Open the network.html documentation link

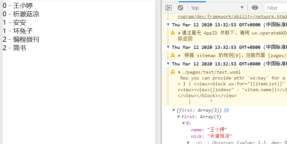[x=232, y=16]
